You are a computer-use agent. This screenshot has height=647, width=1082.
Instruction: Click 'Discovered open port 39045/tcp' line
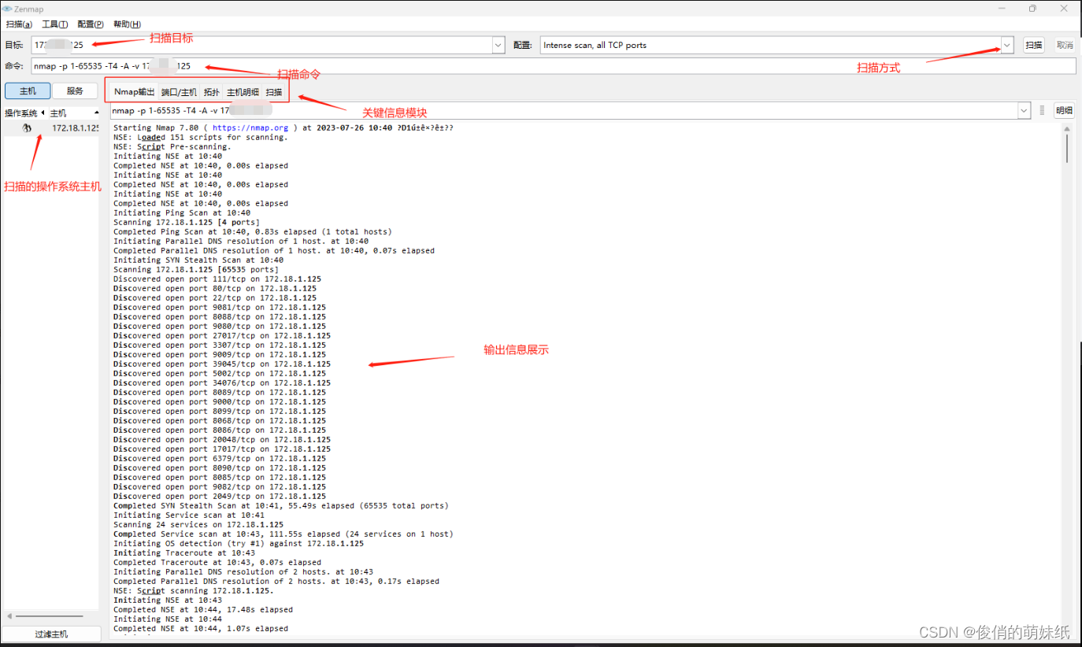coord(222,364)
